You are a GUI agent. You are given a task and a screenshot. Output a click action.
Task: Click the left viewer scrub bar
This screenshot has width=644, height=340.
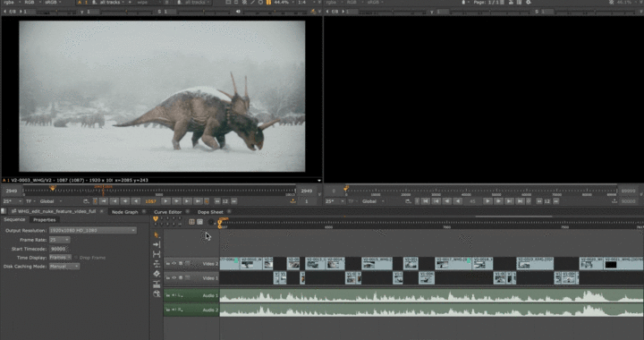[x=159, y=191]
